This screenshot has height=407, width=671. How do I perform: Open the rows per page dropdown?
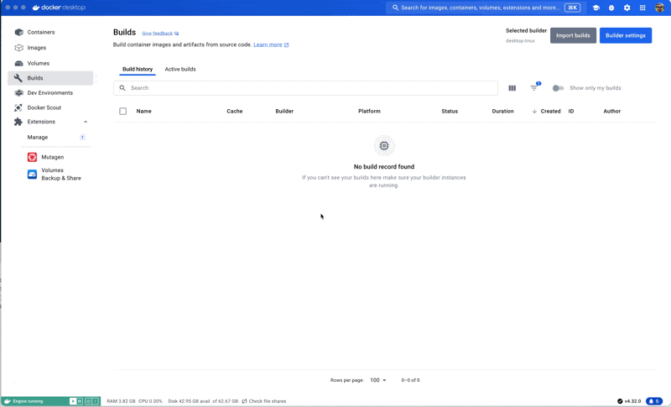[x=378, y=380]
